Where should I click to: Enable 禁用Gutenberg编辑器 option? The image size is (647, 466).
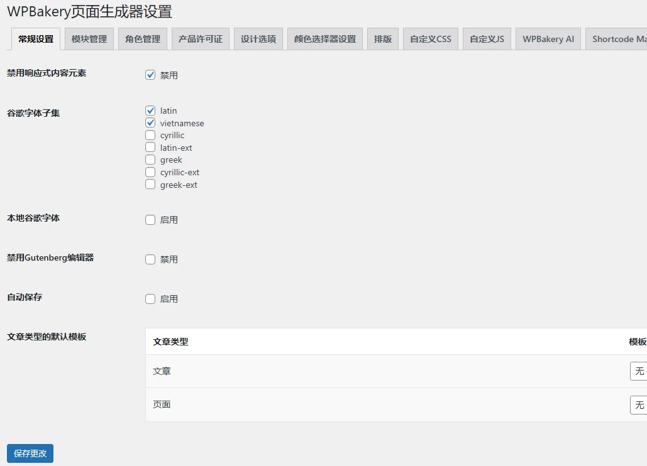(x=150, y=259)
